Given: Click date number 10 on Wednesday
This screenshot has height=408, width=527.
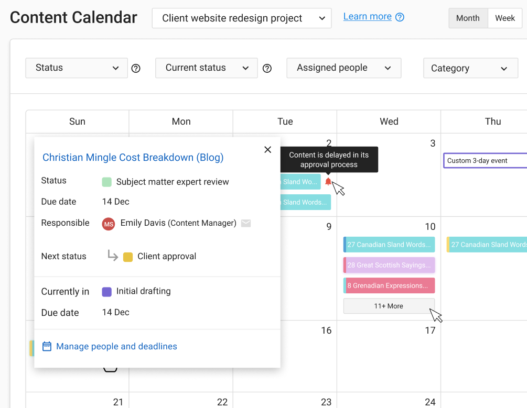Looking at the screenshot, I should click(x=430, y=227).
